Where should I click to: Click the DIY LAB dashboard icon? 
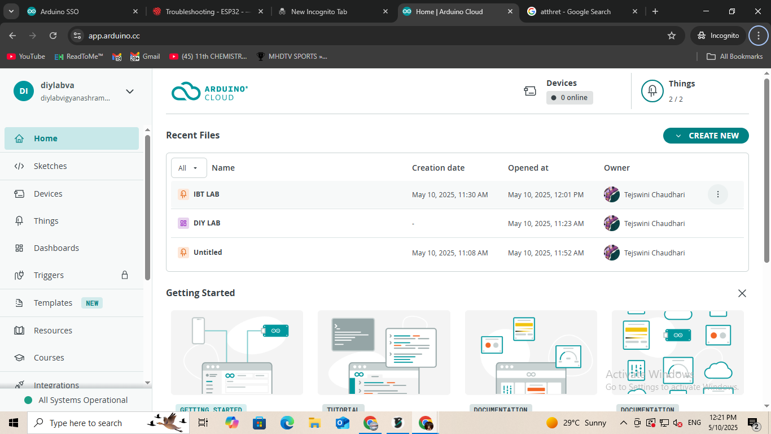[x=183, y=223]
